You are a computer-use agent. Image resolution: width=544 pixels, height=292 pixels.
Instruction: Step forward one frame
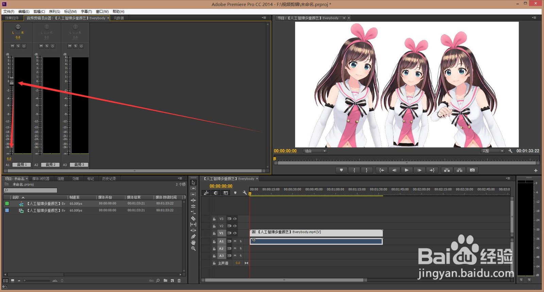[x=420, y=170]
